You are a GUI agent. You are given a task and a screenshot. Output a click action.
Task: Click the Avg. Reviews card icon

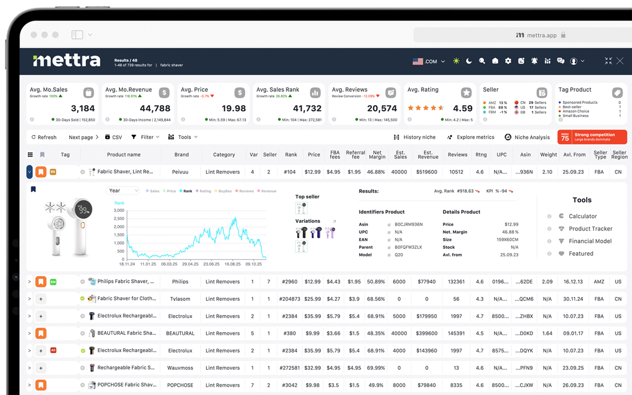391,92
